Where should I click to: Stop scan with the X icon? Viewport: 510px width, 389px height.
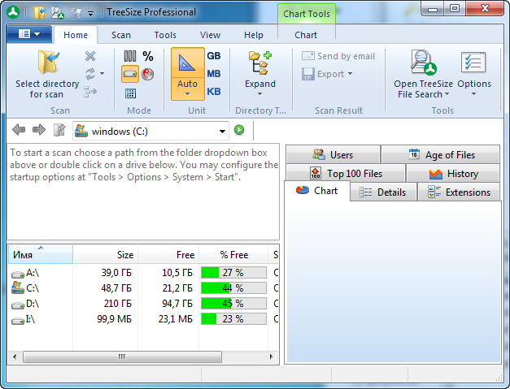coord(90,56)
